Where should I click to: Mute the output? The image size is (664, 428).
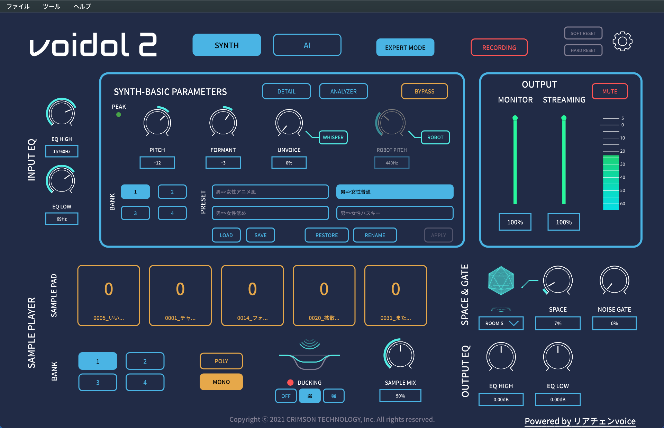pos(609,91)
